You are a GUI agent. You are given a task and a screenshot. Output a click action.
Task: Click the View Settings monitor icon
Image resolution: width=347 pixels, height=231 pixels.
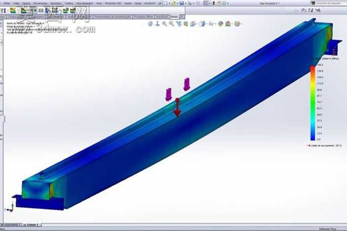(x=237, y=24)
